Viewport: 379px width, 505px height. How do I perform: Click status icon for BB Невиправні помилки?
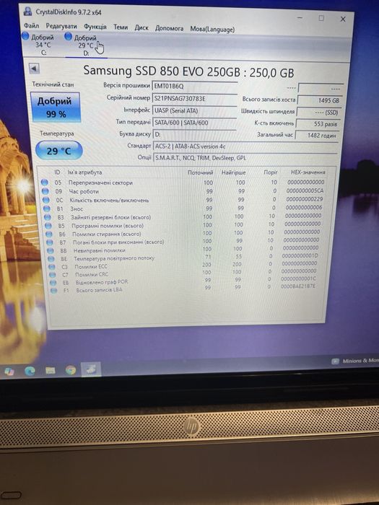pyautogui.click(x=51, y=250)
